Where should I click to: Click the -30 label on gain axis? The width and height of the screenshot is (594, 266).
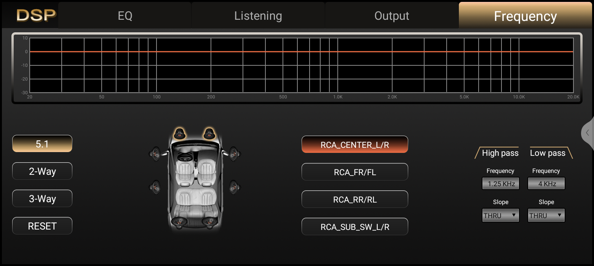[x=24, y=93]
